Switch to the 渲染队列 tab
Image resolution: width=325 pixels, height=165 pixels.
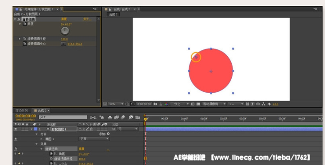(22, 111)
